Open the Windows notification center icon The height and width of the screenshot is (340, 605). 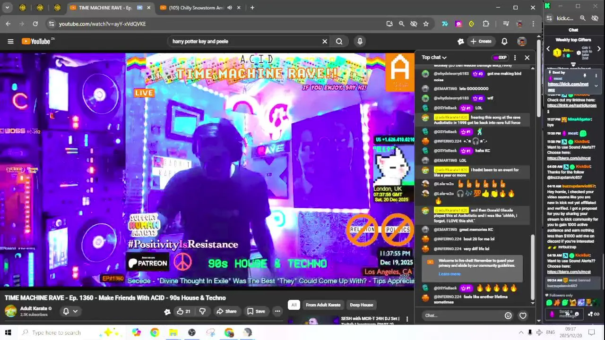tap(591, 332)
